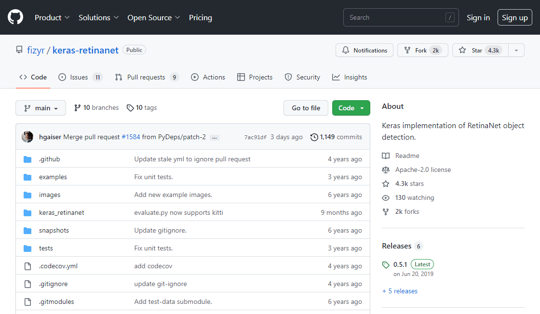Open the Pricing menu item

click(x=200, y=17)
